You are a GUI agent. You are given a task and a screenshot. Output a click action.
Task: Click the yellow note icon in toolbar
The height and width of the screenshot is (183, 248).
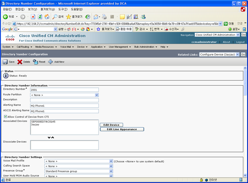[122, 17]
